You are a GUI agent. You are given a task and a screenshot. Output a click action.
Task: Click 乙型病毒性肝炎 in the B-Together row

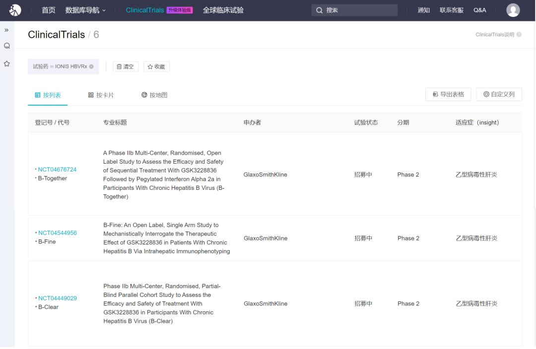(476, 174)
